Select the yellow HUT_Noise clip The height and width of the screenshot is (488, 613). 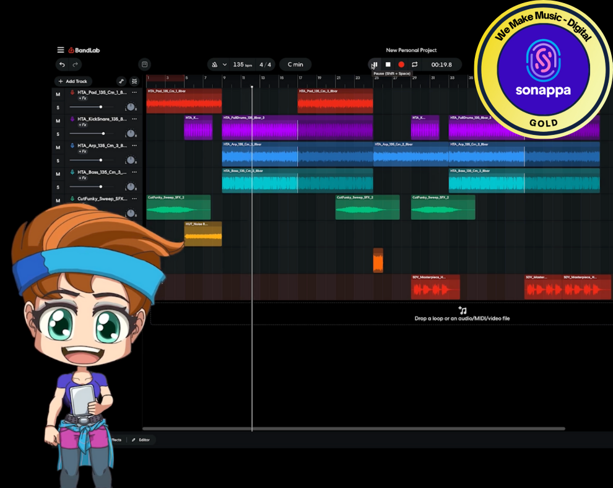pos(203,234)
